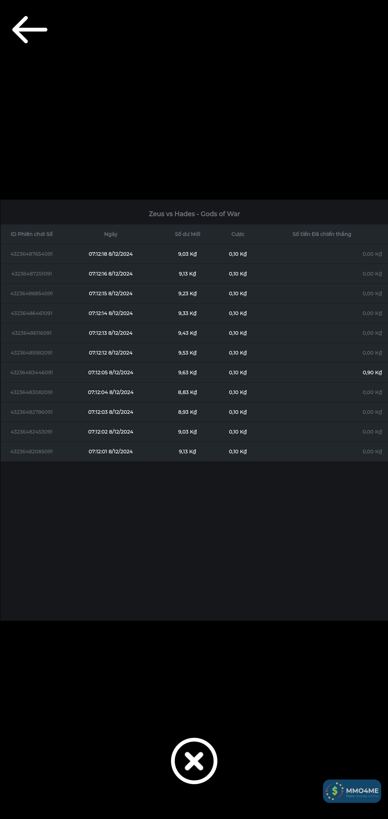
Task: Close the history with the X button
Action: click(x=194, y=761)
